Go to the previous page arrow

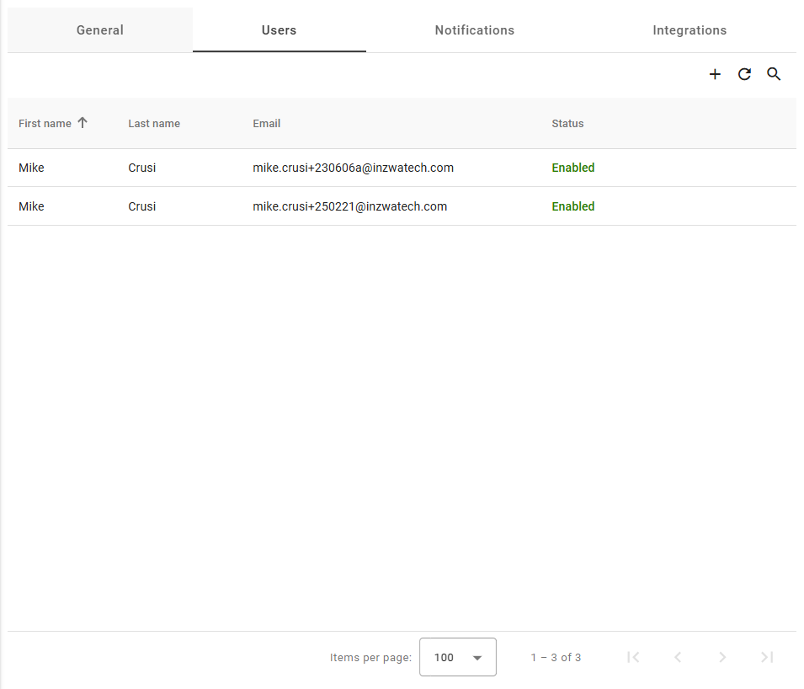click(x=678, y=657)
